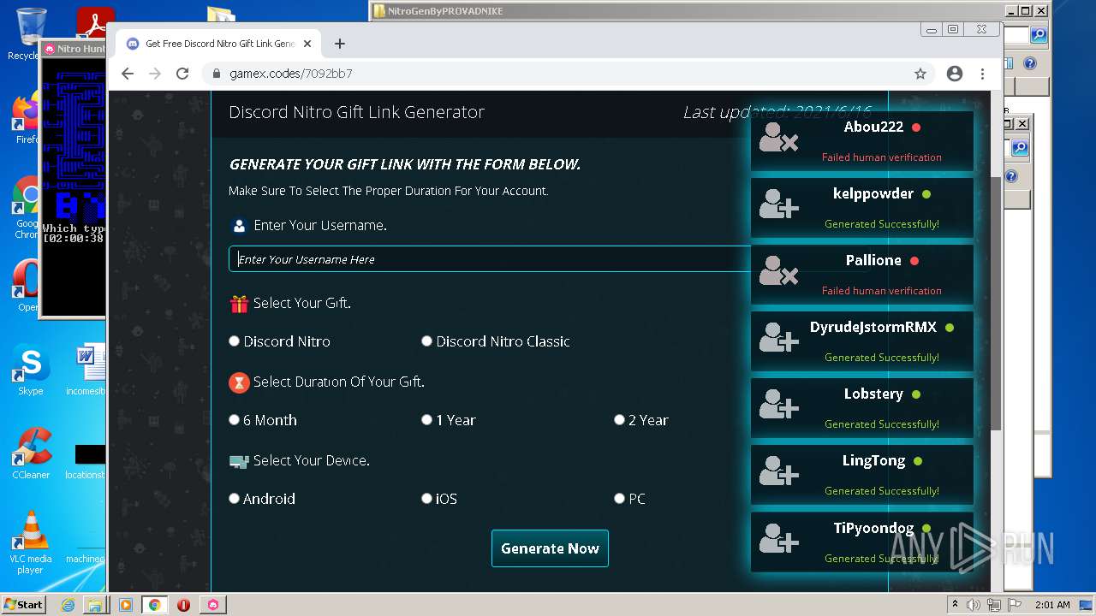This screenshot has height=616, width=1096.
Task: Select PC as your device
Action: (x=619, y=499)
